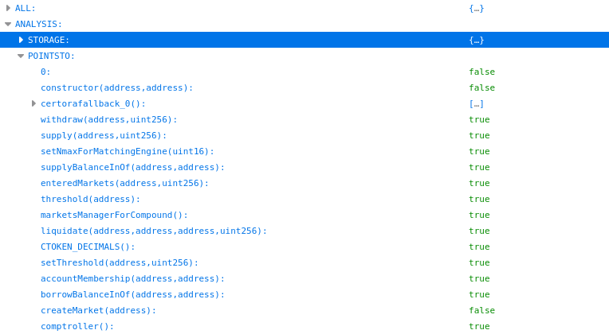Expand the STORAGE row arrow

pos(22,40)
